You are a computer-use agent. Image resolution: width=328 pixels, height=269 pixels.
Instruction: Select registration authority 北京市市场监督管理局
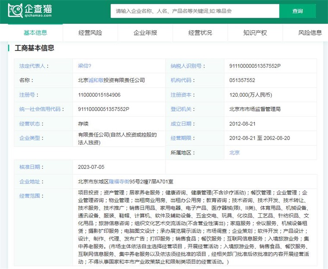tap(255, 109)
